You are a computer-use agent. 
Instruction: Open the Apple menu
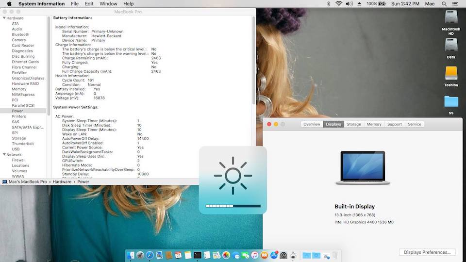[9, 4]
